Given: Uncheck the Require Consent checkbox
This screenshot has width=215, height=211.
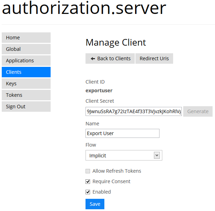Looking at the screenshot, I should click(88, 181).
